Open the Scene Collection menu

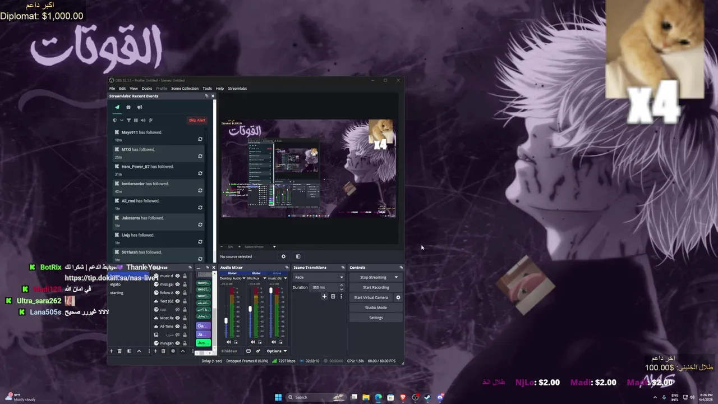coord(185,89)
